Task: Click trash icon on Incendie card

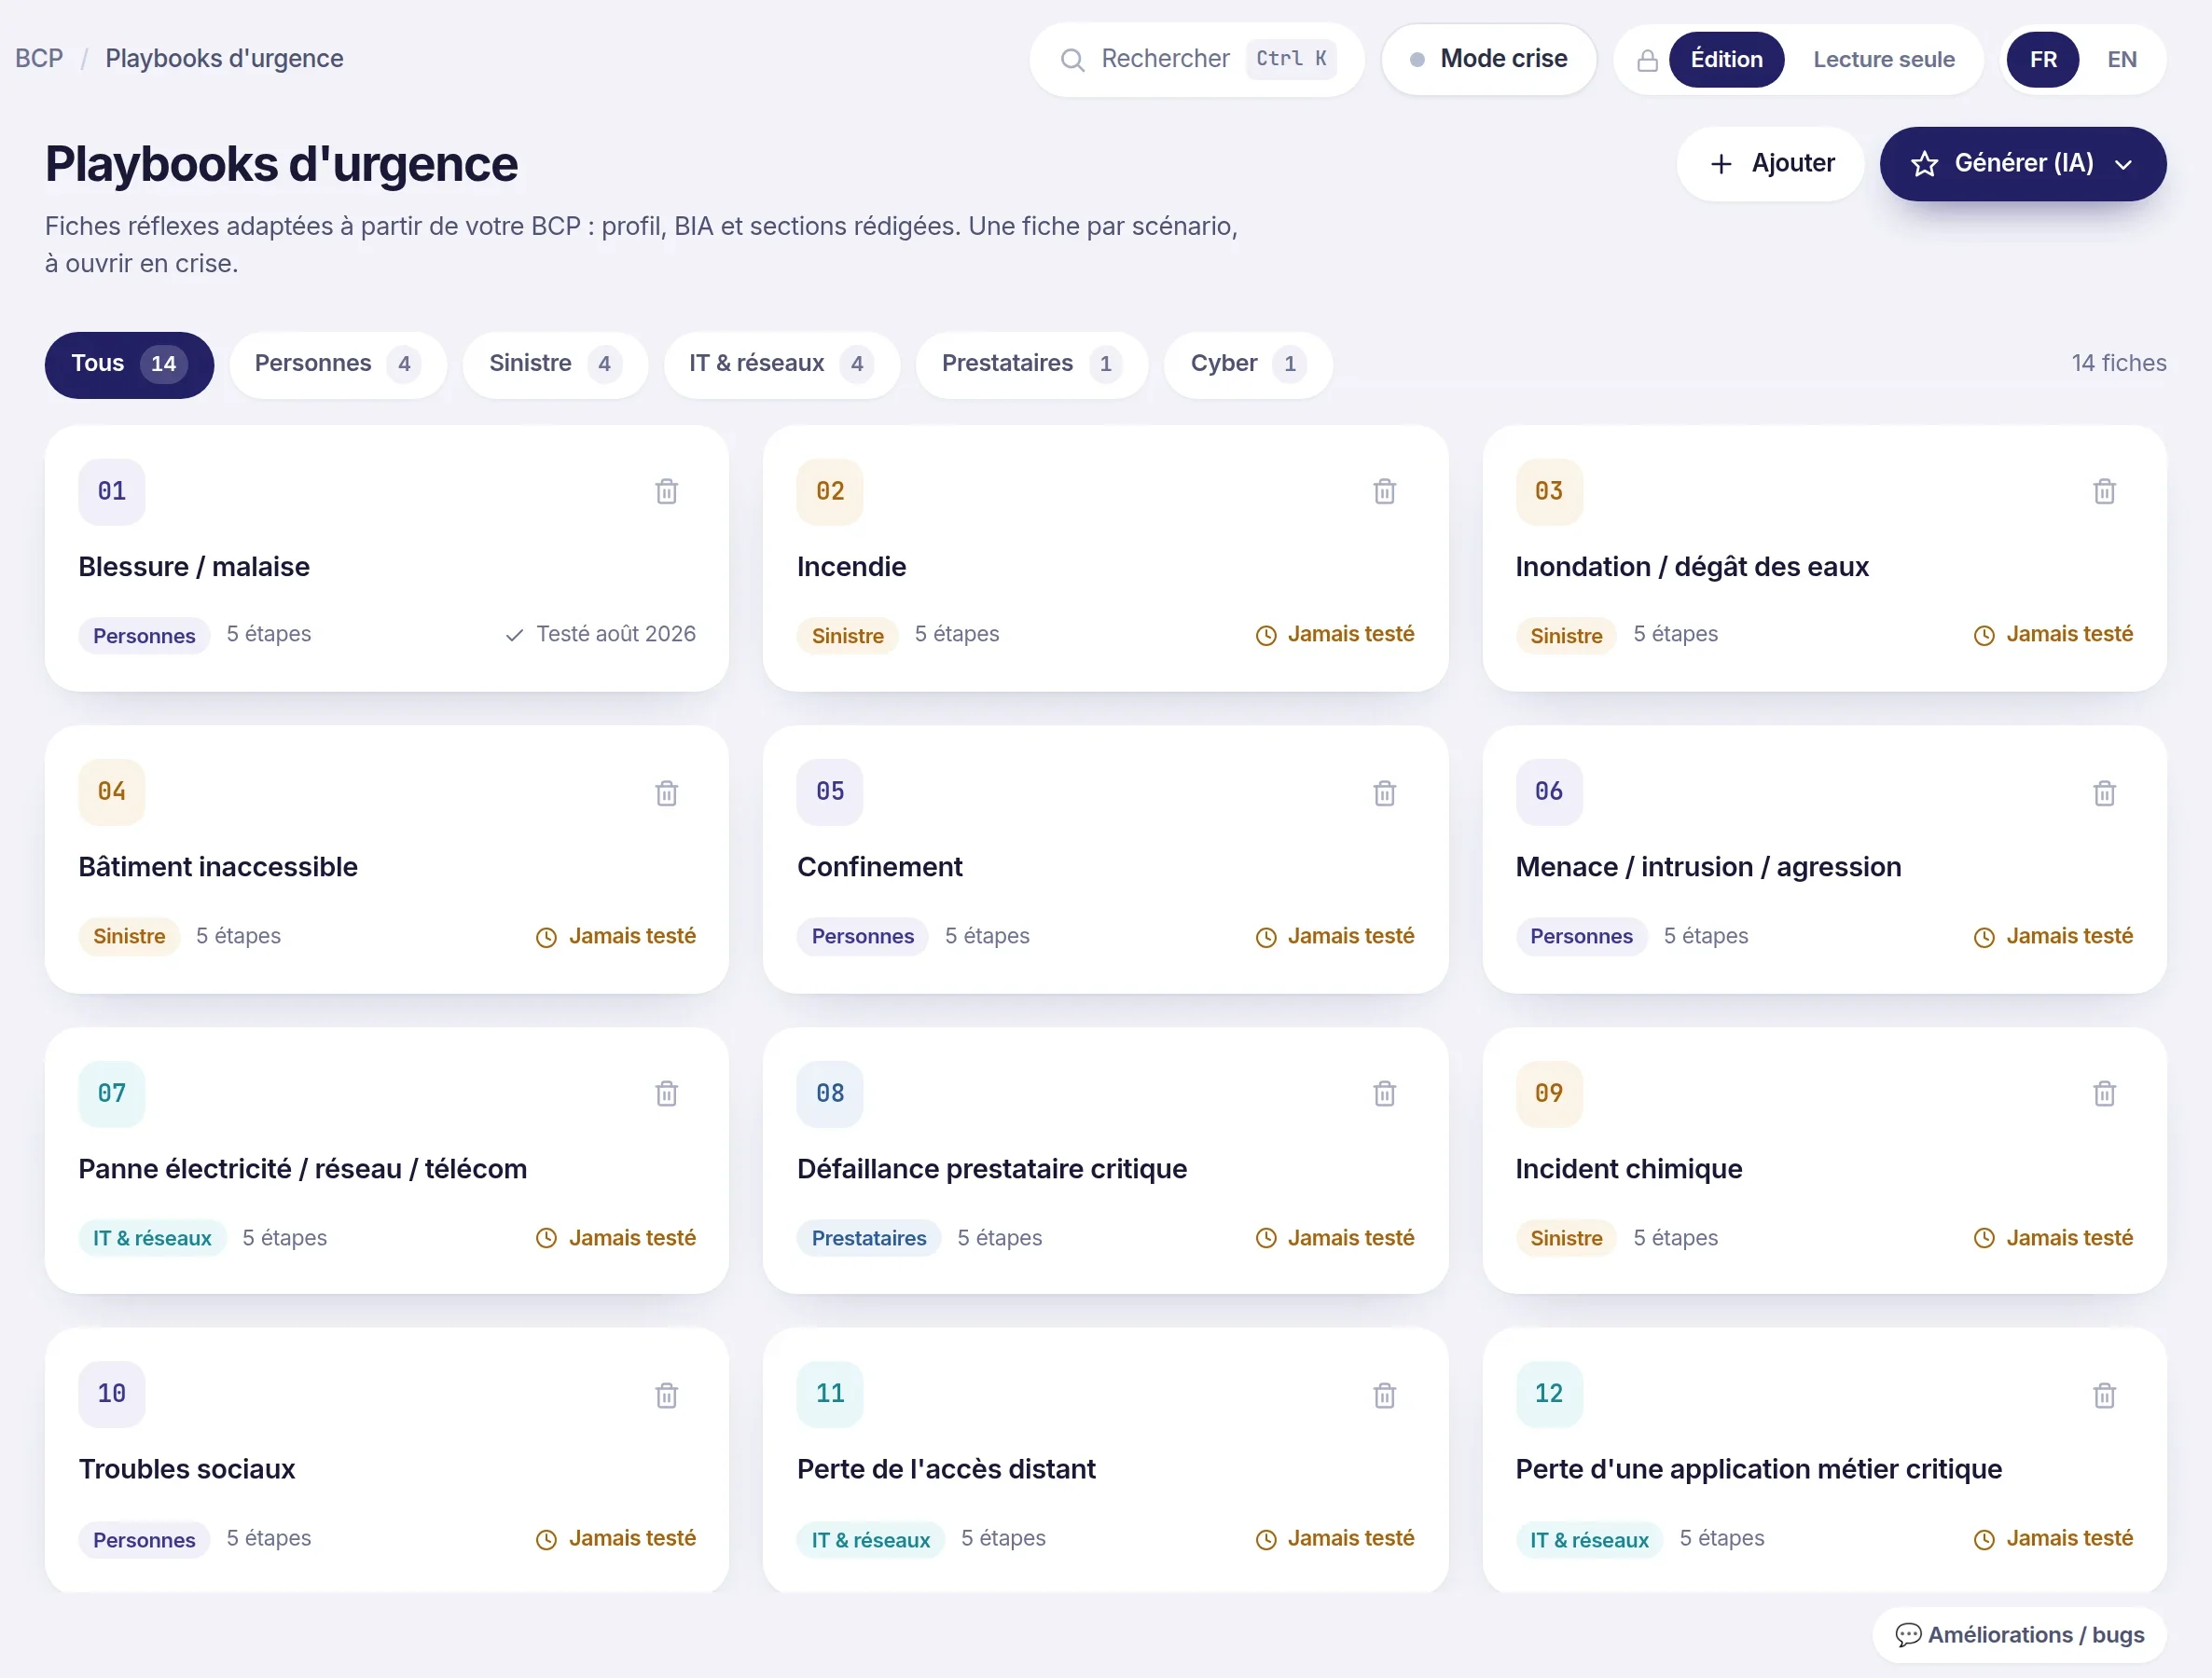Action: (1384, 491)
